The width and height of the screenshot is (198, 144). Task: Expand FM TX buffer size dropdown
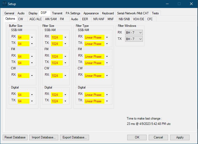coord(32,63)
